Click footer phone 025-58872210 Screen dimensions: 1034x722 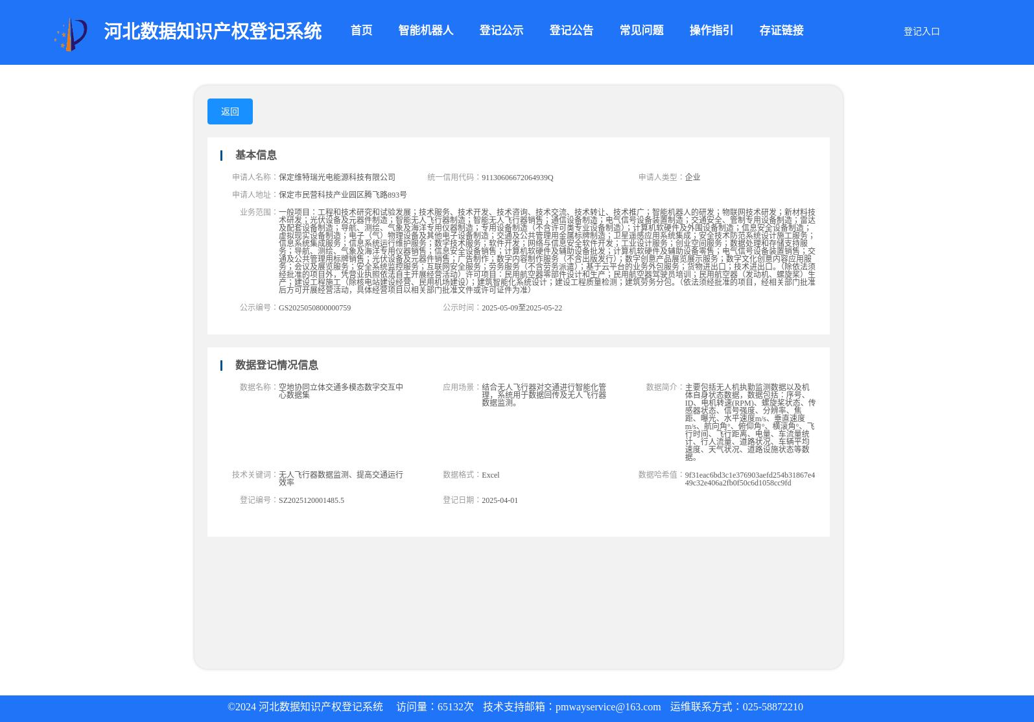(x=773, y=707)
